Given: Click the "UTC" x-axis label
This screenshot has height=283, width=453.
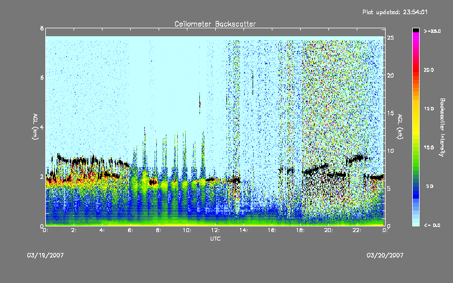Looking at the screenshot, I should 215,238.
